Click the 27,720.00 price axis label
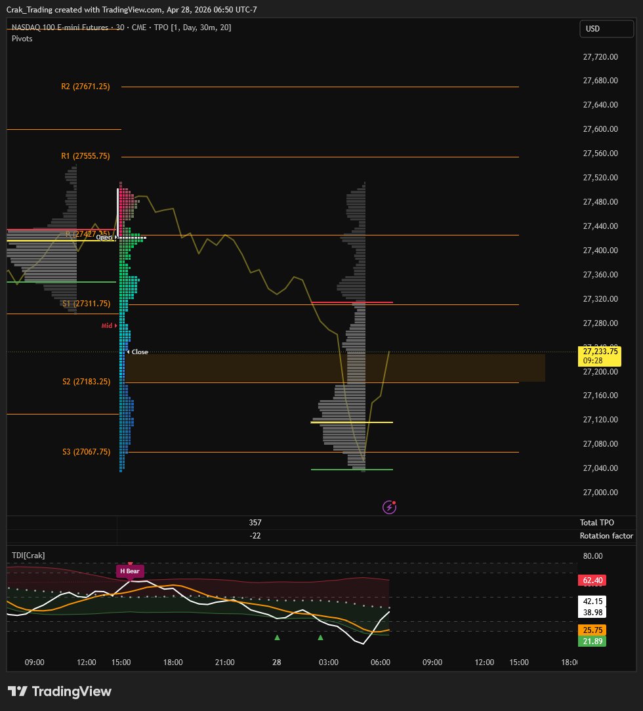Image resolution: width=643 pixels, height=711 pixels. click(600, 56)
